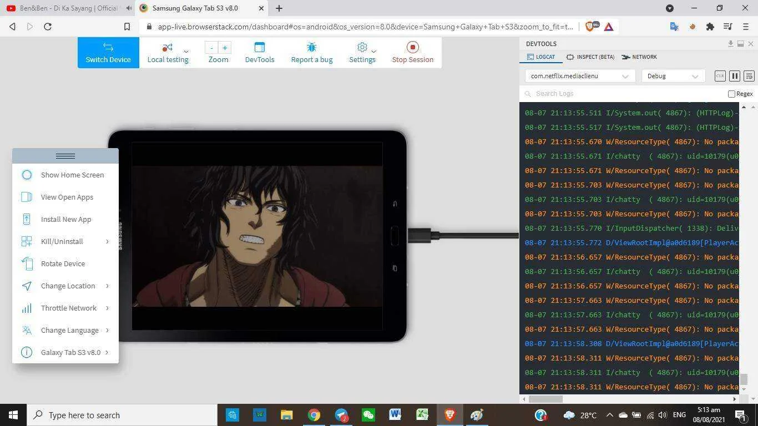
Task: Open the tab search dropdown
Action: tap(670, 8)
